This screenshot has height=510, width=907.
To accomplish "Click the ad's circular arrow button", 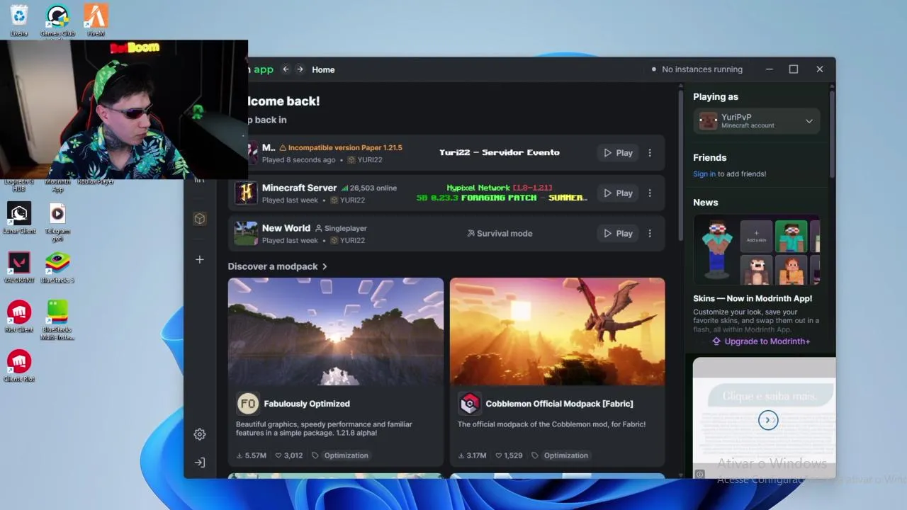I will (x=767, y=420).
